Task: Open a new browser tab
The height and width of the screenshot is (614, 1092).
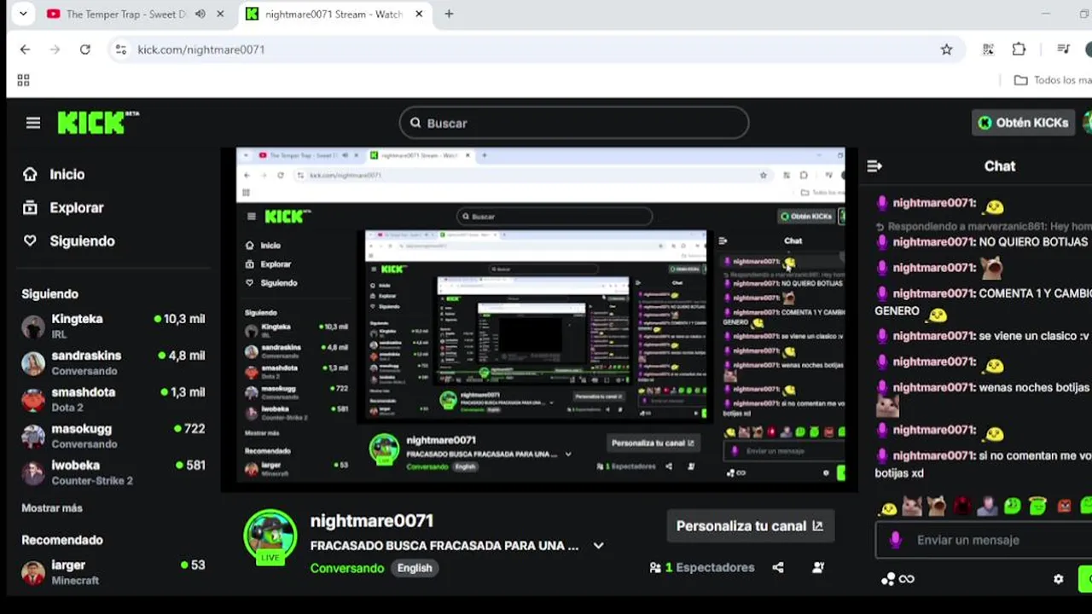Action: (x=449, y=14)
